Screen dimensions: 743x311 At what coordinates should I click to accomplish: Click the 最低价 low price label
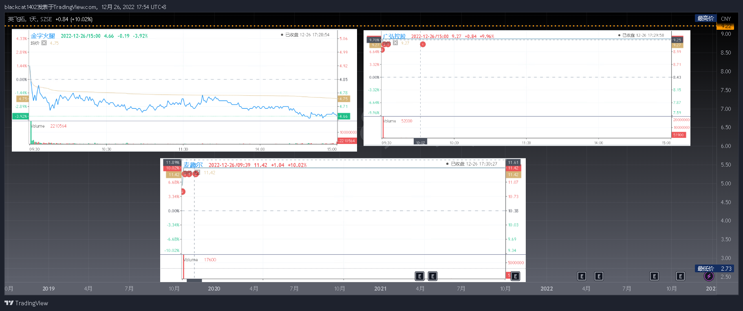click(706, 269)
